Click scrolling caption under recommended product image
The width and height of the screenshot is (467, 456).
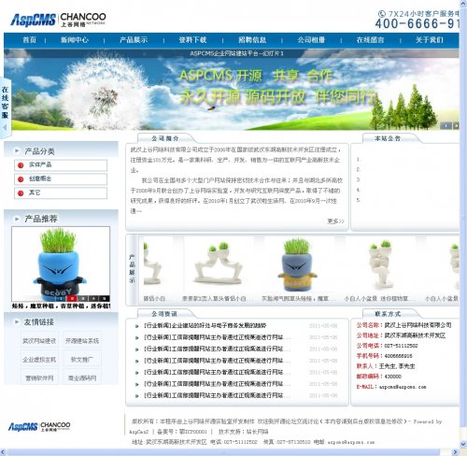[61, 306]
